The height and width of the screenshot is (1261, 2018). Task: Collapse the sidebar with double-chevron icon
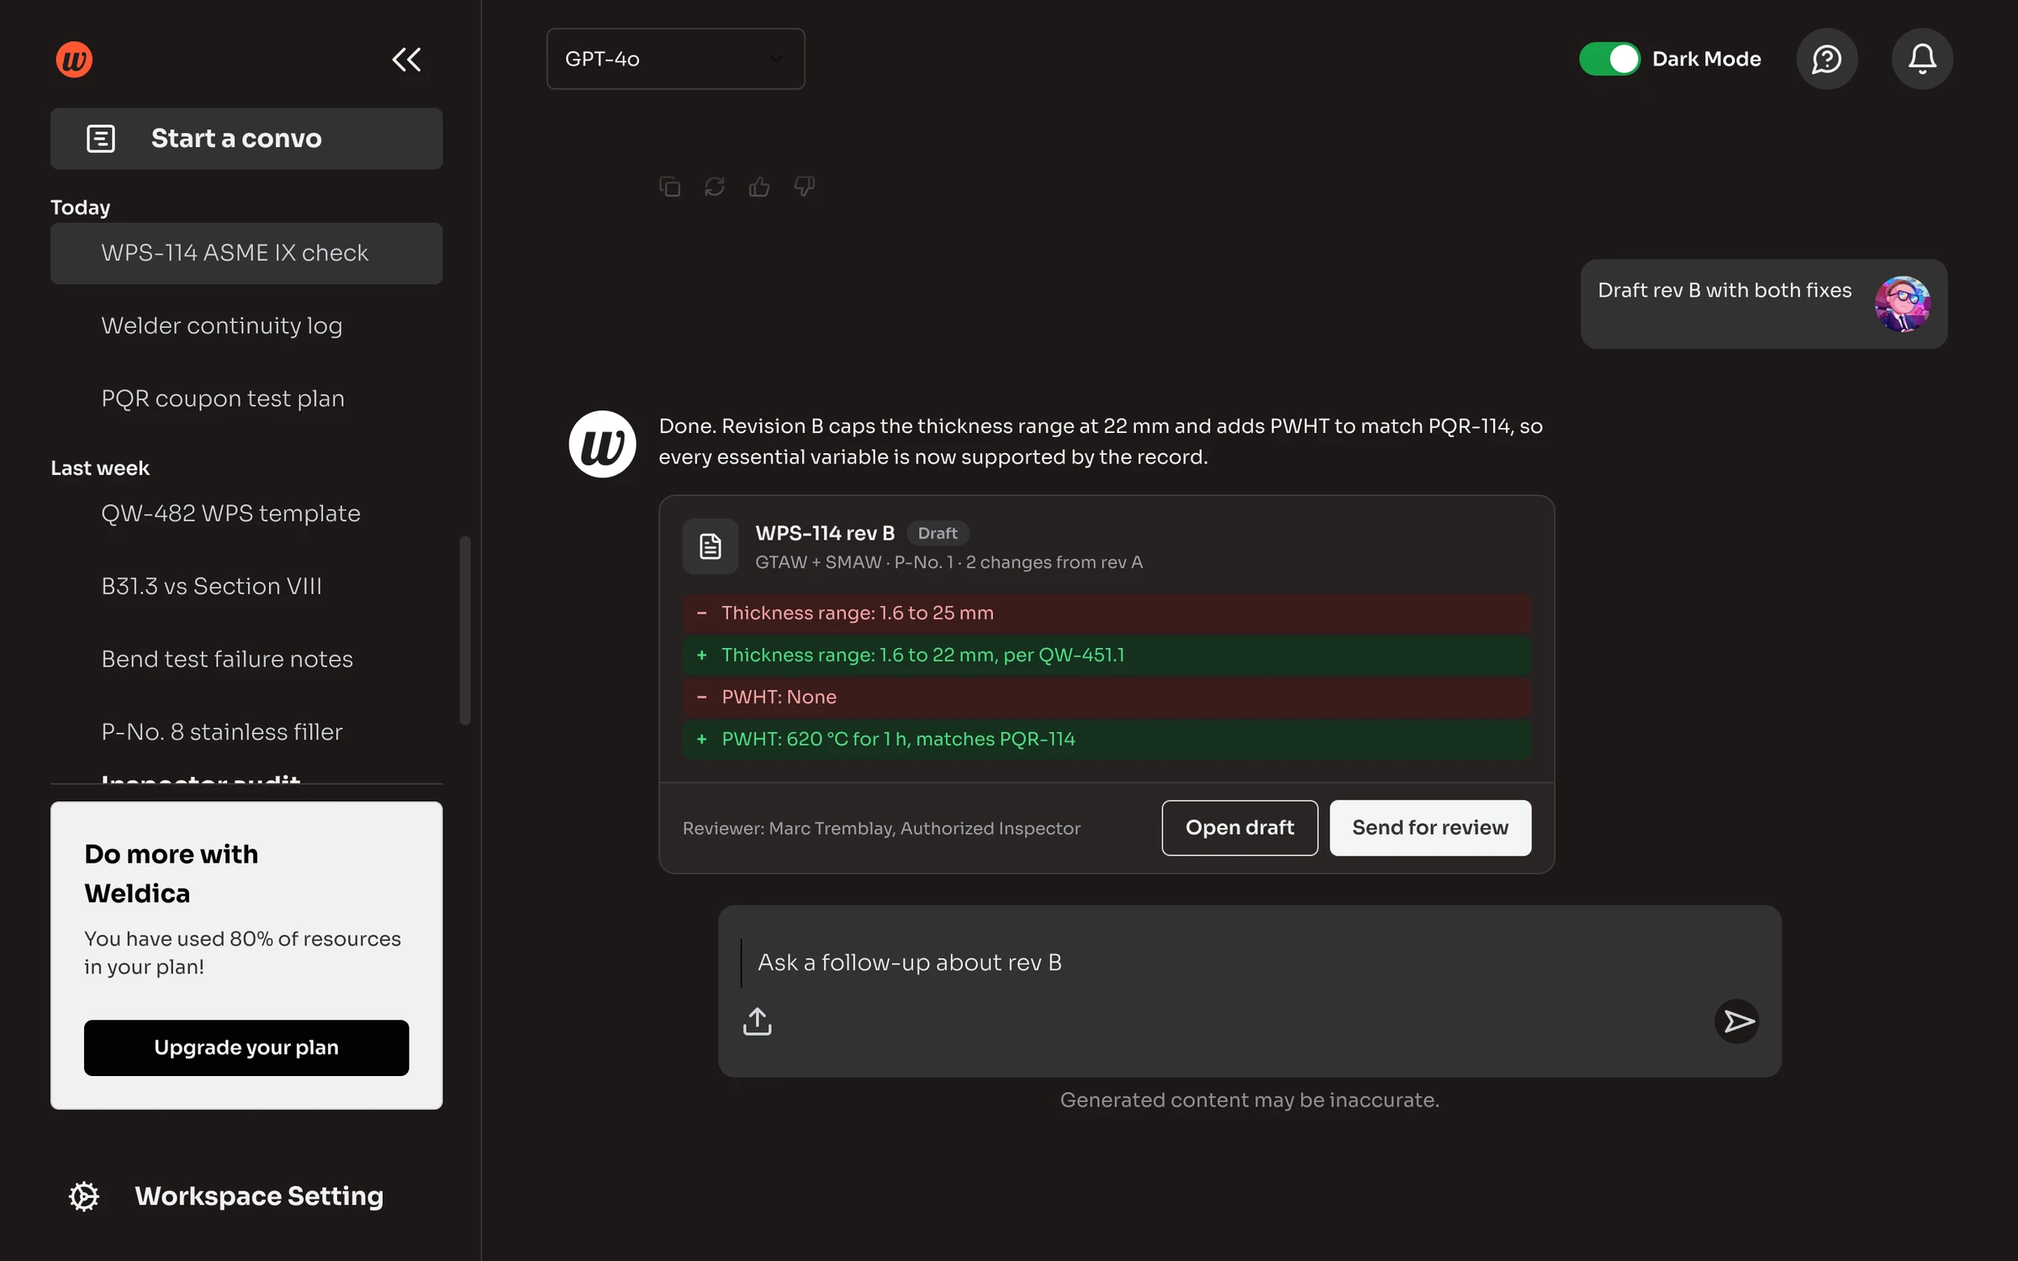click(406, 59)
